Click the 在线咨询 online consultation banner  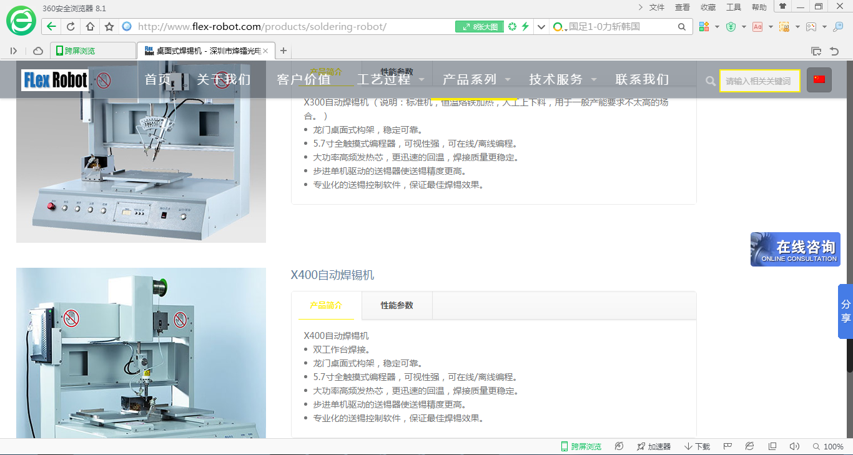point(795,250)
